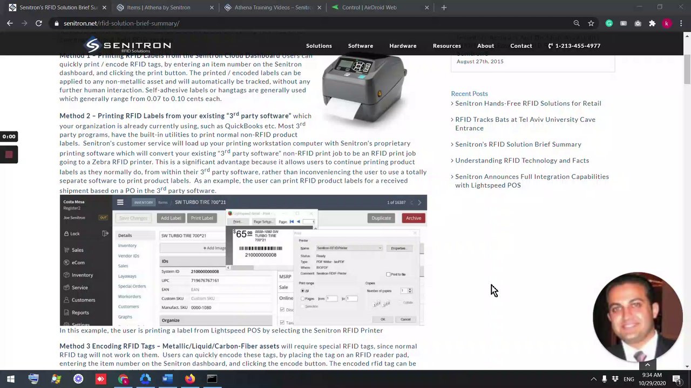Open Dropbox from system tray
Screen dimensions: 691x388
tap(615, 379)
